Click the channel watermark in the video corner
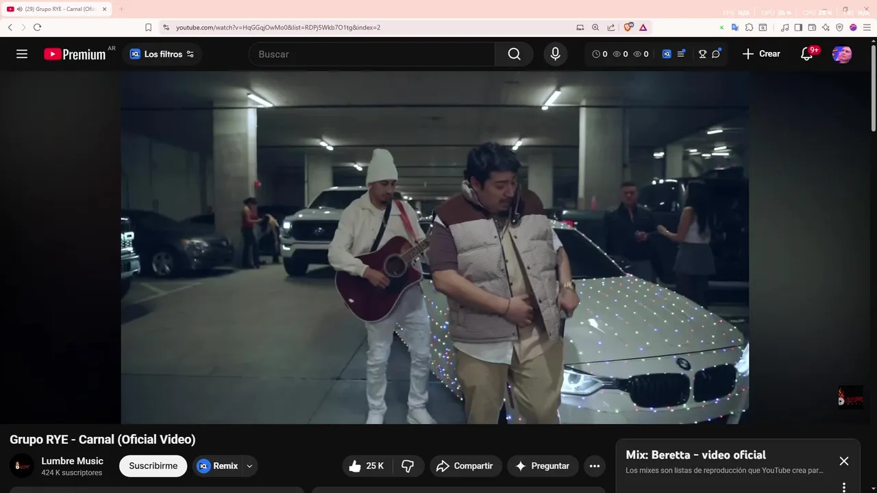This screenshot has width=877, height=493. point(850,397)
